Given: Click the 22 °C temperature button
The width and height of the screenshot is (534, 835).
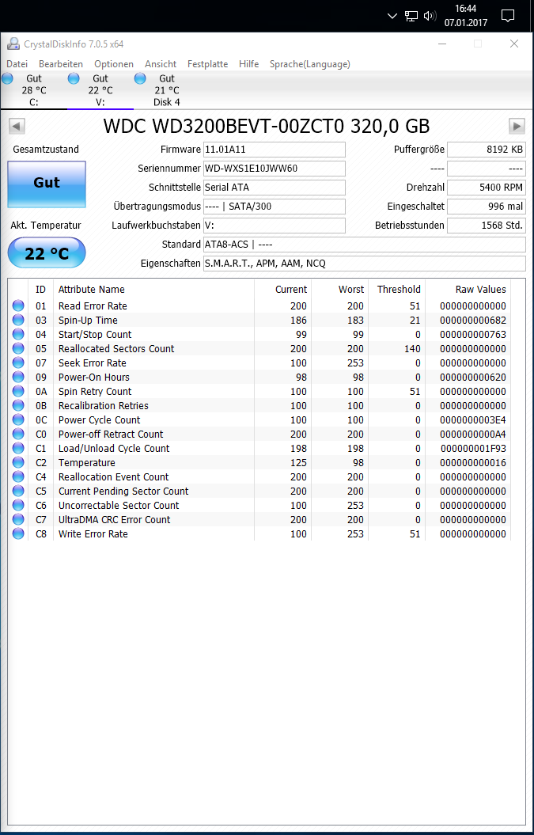Looking at the screenshot, I should 47,252.
